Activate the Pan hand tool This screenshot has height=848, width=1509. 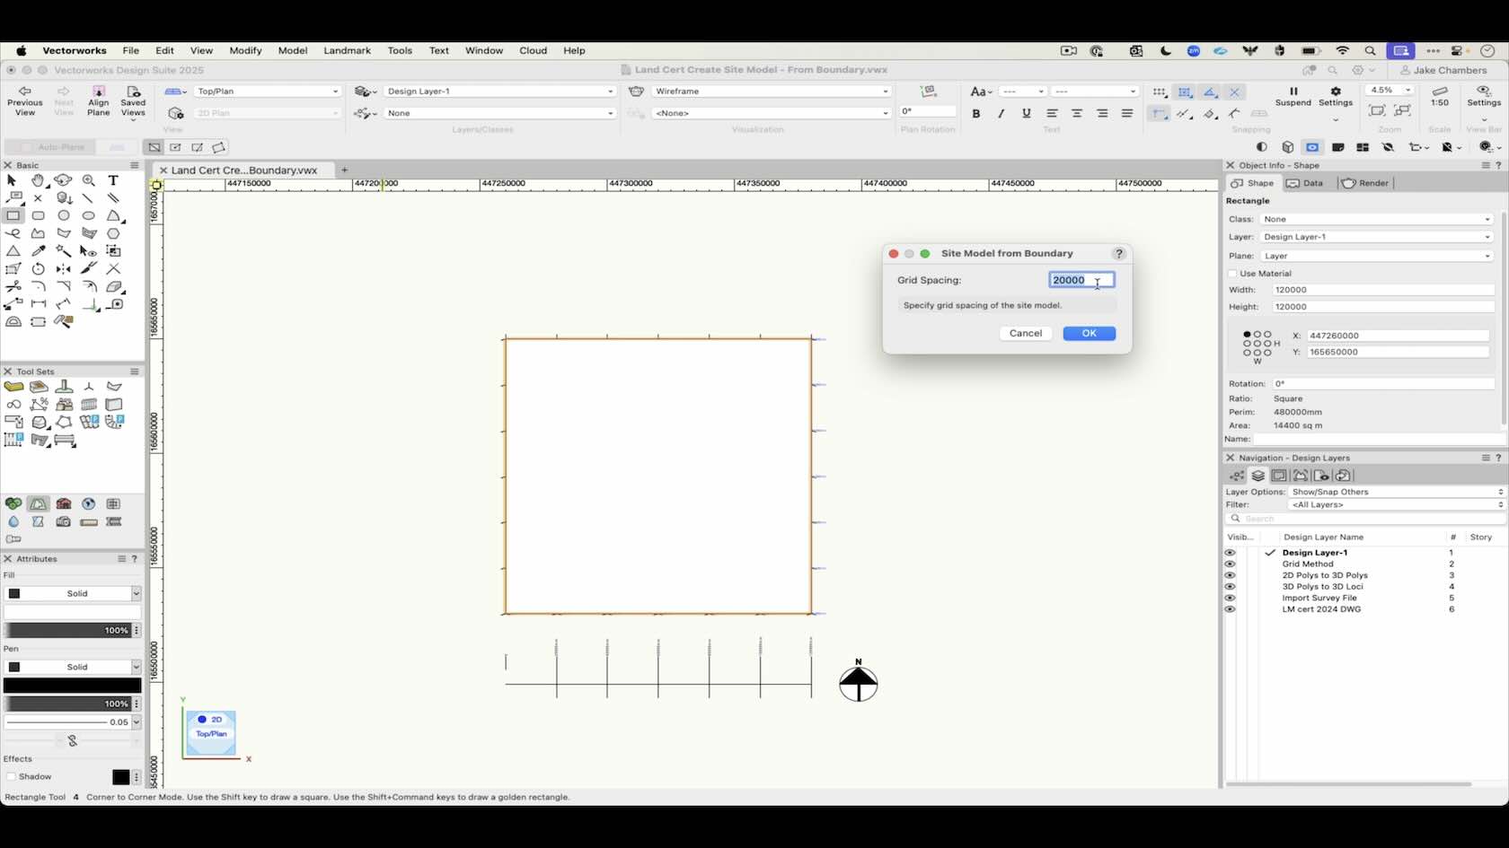[x=39, y=180]
